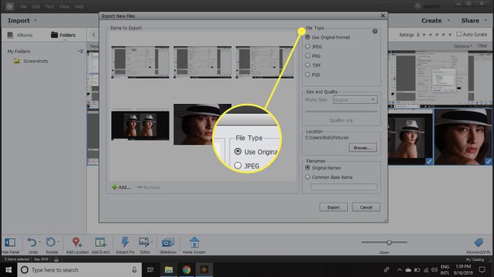Select PSD file type radio button
The width and height of the screenshot is (494, 277).
(x=308, y=74)
